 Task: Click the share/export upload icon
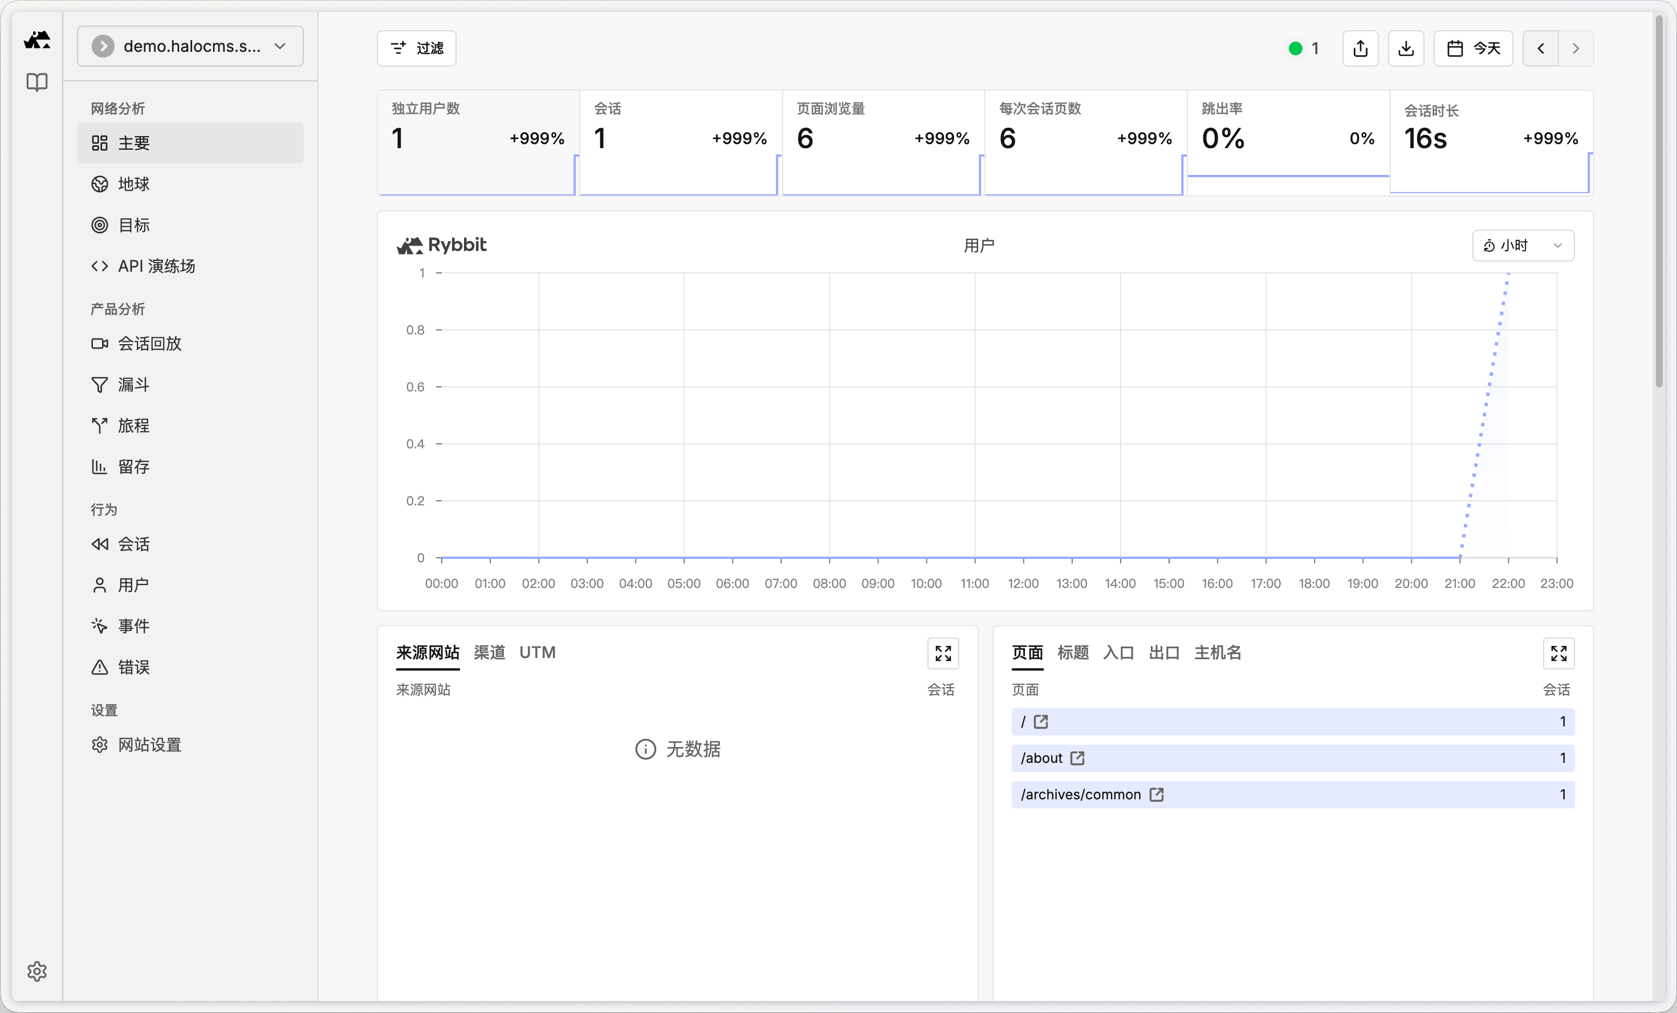(1360, 48)
